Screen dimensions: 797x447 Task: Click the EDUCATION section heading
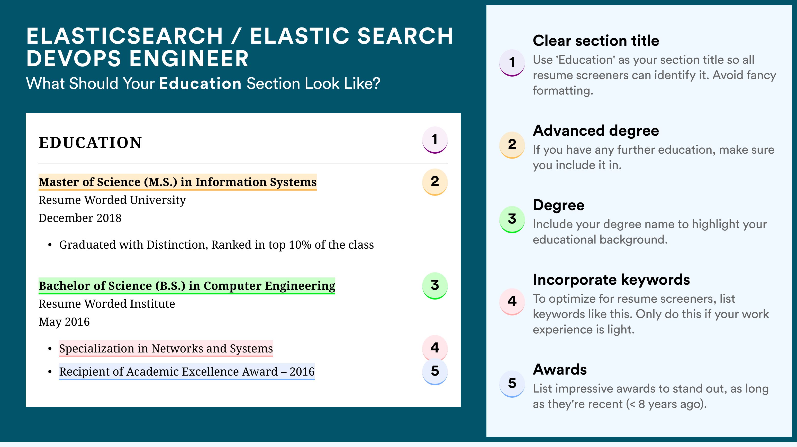tap(90, 143)
